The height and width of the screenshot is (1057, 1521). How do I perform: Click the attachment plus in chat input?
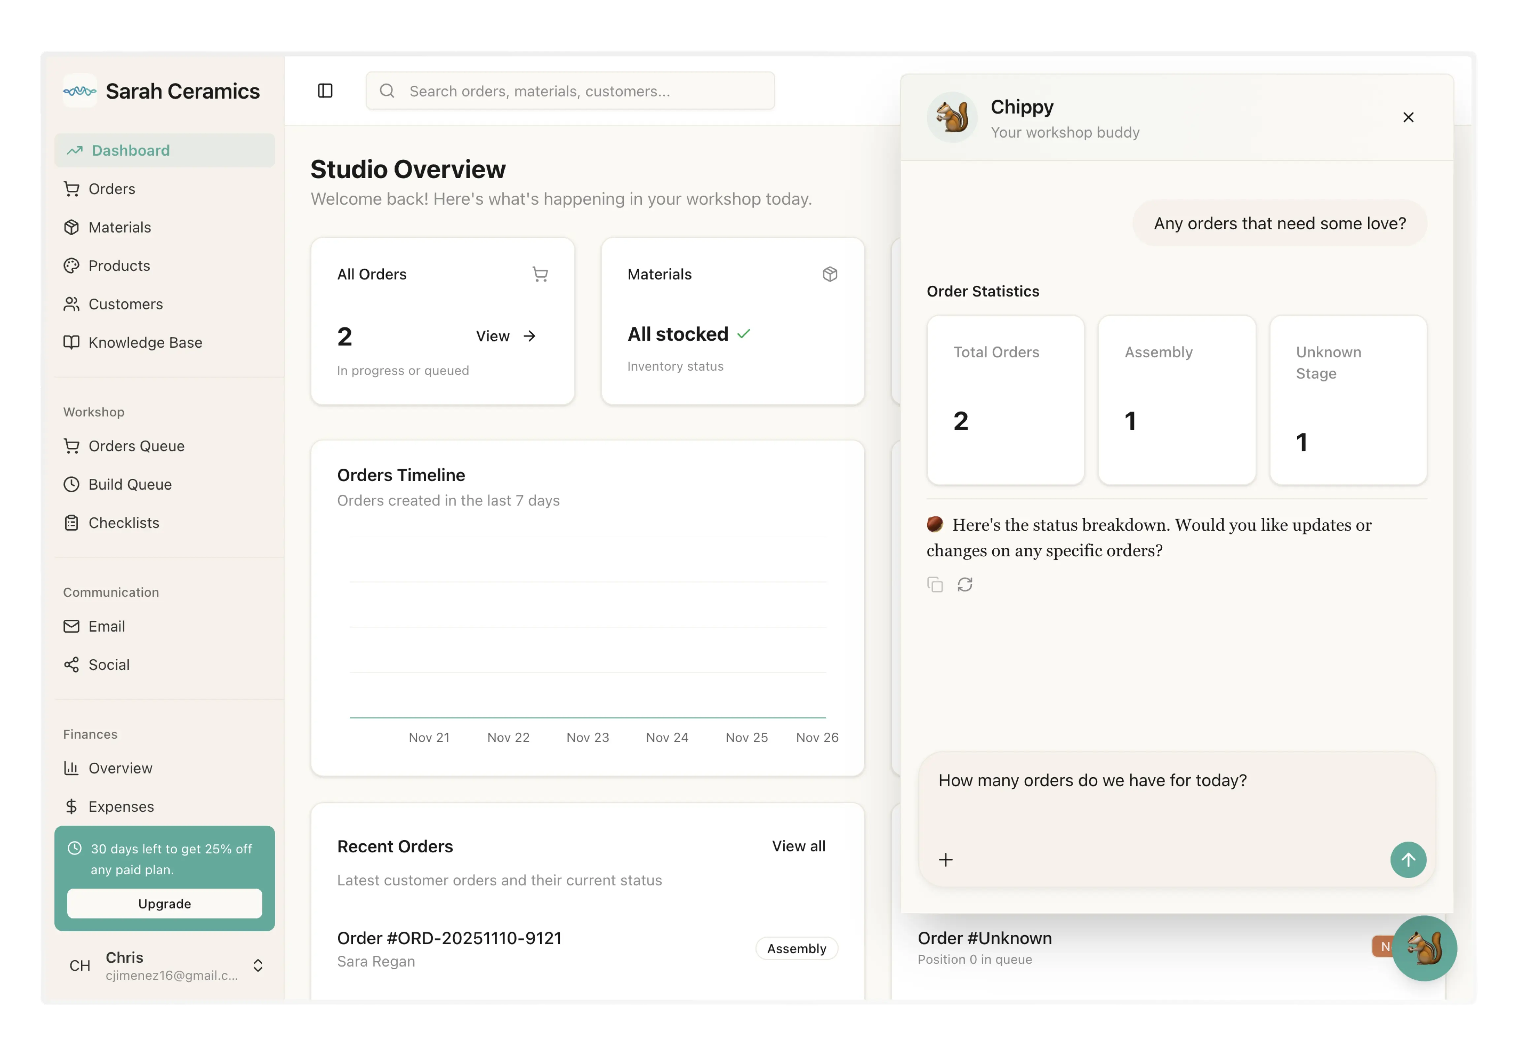click(x=945, y=860)
